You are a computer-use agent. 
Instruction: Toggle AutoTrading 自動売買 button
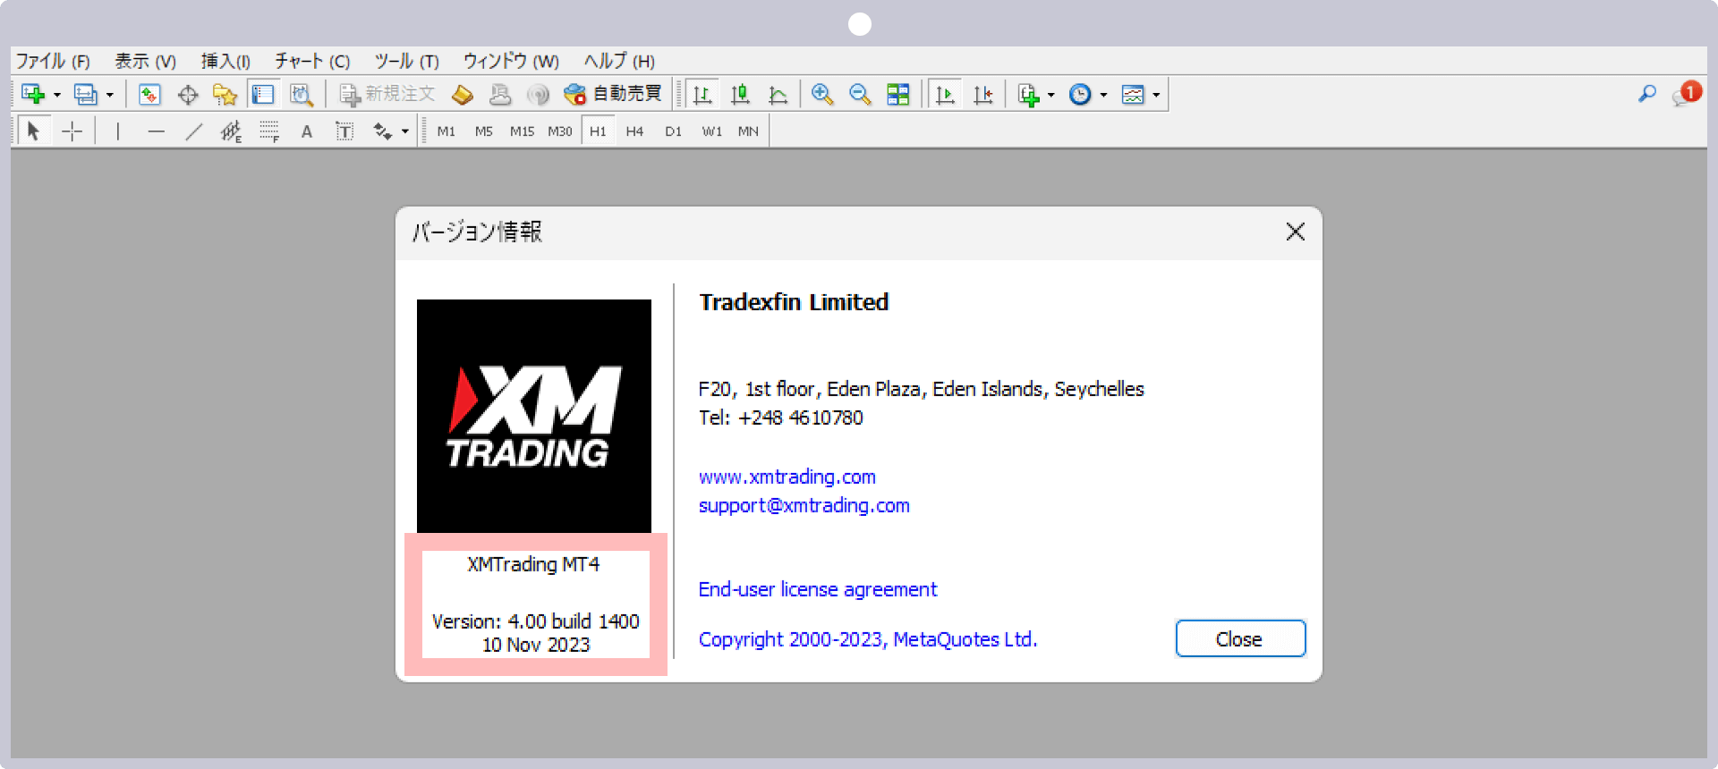[x=613, y=94]
